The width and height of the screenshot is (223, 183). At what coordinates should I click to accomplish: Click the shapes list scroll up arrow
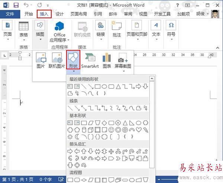point(152,78)
